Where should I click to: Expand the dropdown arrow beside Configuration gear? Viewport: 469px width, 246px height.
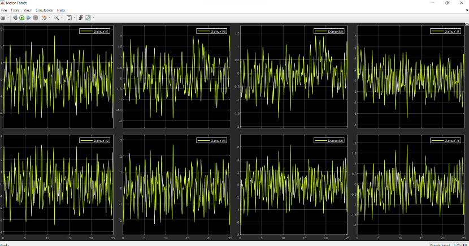click(x=8, y=18)
